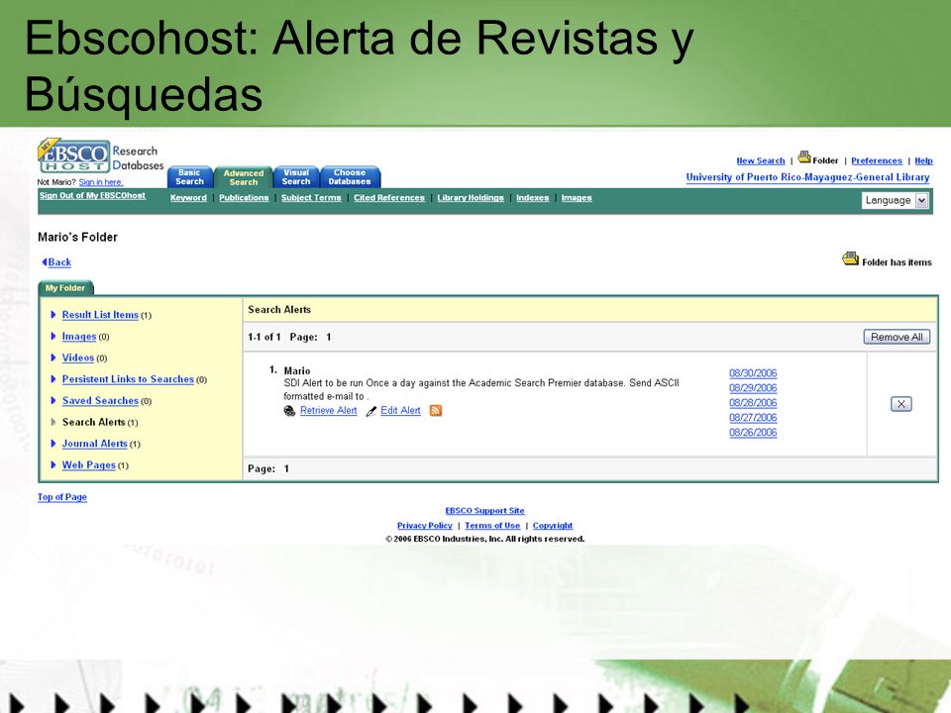Open the Privacy Policy link

point(425,526)
